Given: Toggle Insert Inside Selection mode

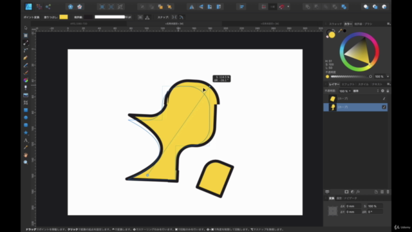Looking at the screenshot, I should pyautogui.click(x=384, y=7).
